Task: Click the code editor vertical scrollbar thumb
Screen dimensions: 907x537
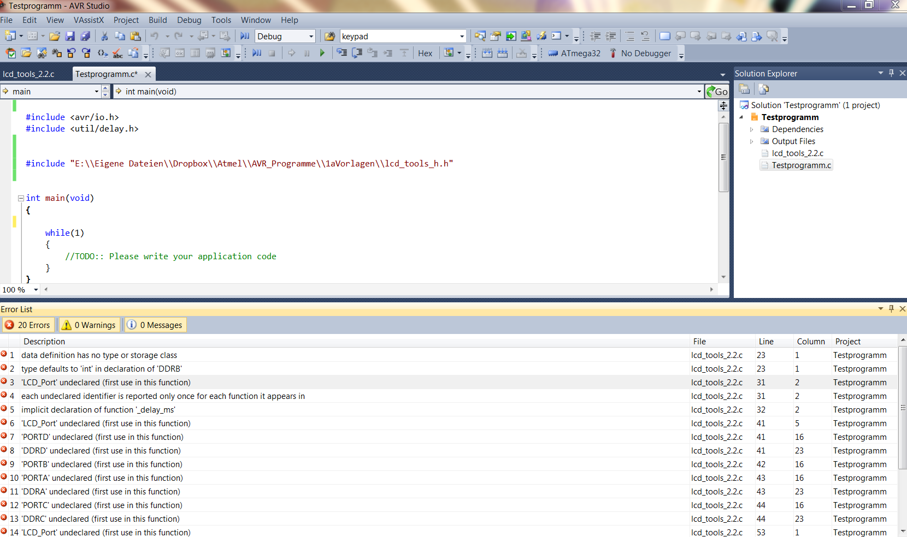Action: point(723,157)
